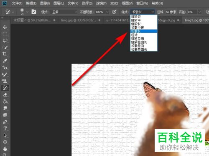209x156 pixels.
Task: Open the 文件(F) menu
Action: (17, 3)
